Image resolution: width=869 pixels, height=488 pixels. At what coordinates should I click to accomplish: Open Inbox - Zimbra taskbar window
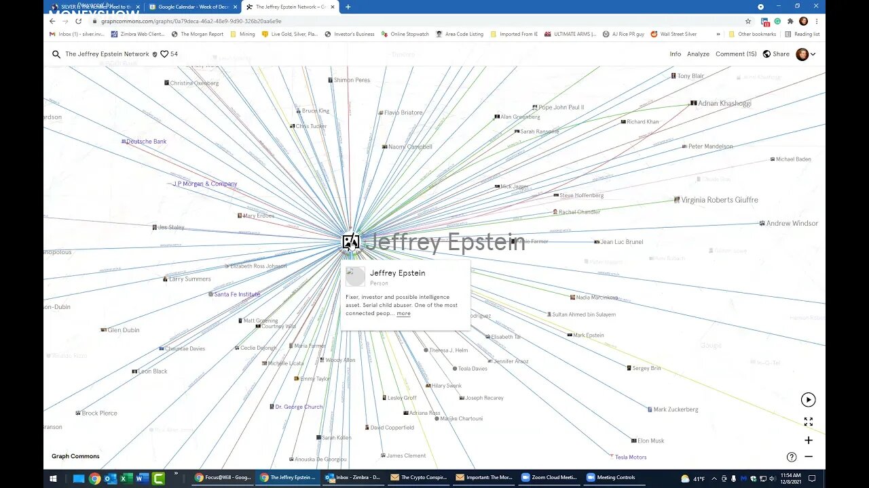354,478
